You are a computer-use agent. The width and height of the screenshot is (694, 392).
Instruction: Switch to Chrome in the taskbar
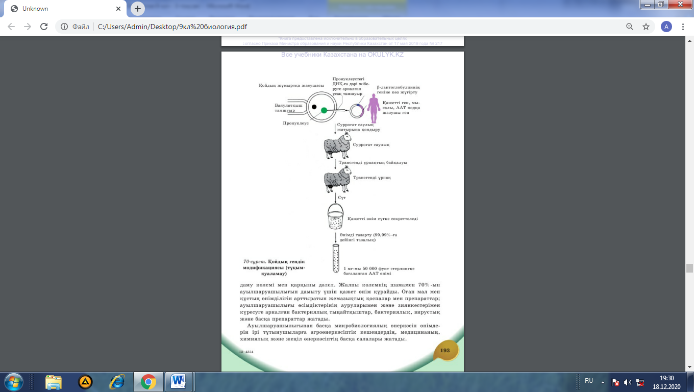(148, 382)
